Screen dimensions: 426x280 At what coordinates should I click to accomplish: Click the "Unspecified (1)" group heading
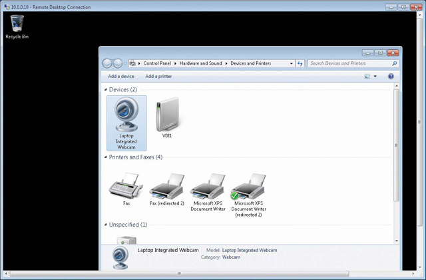click(128, 225)
